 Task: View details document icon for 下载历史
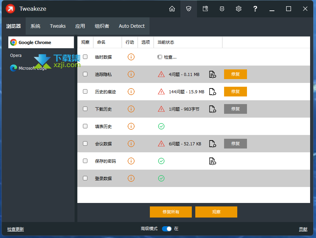(x=212, y=109)
